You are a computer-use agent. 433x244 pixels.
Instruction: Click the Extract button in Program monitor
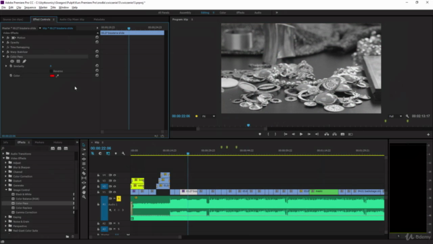tap(334, 134)
